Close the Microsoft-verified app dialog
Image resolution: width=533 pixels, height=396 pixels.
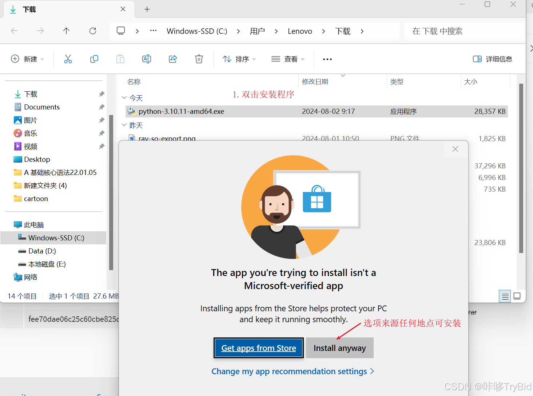pos(455,149)
